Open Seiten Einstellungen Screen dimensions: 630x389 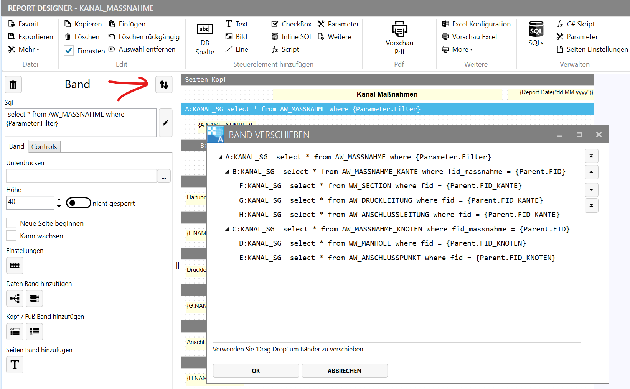pyautogui.click(x=592, y=49)
